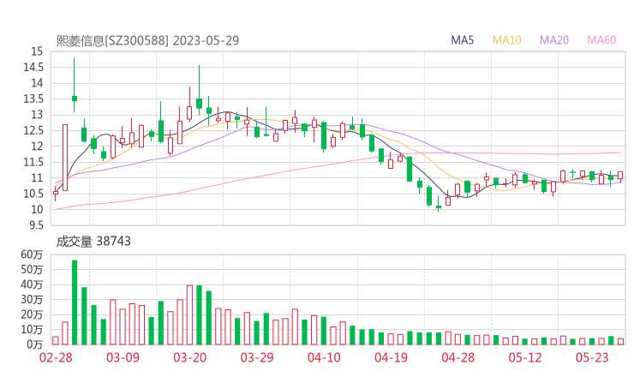Click the 9.5 price axis label
The width and height of the screenshot is (634, 377).
pyautogui.click(x=36, y=225)
